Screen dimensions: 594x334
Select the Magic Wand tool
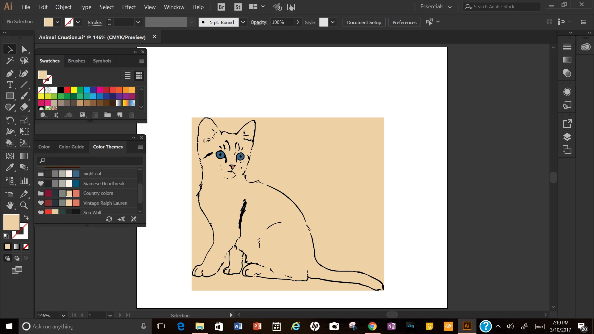(x=10, y=60)
